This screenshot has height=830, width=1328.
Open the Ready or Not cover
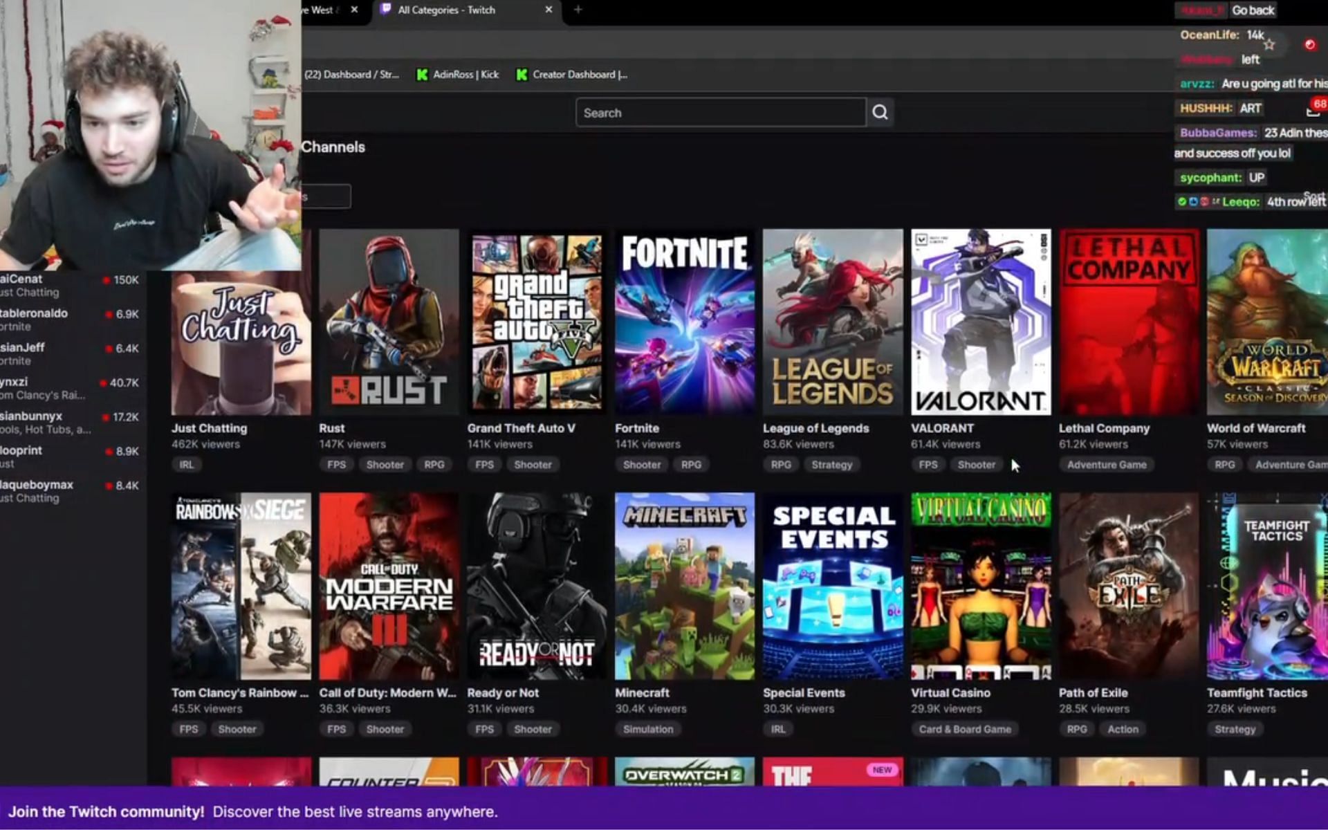point(537,586)
